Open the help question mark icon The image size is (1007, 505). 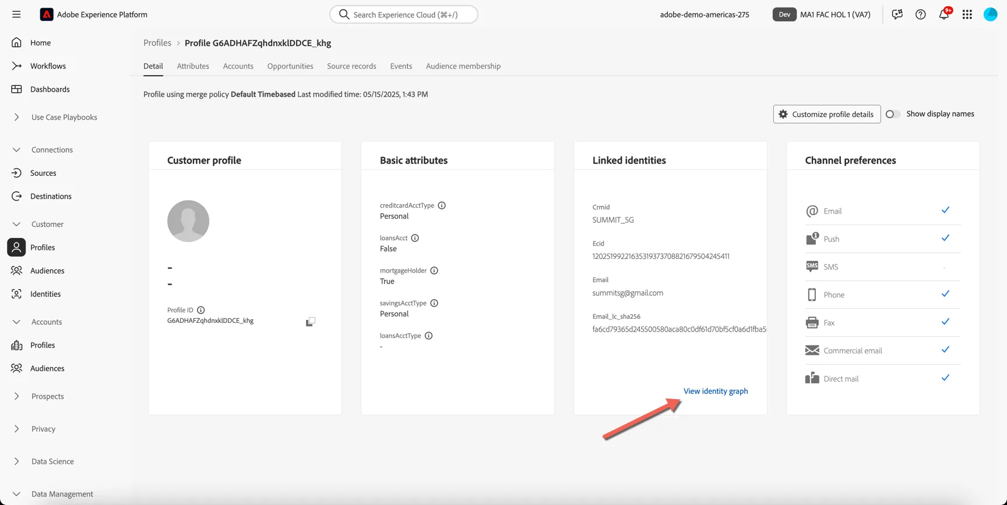(x=920, y=15)
